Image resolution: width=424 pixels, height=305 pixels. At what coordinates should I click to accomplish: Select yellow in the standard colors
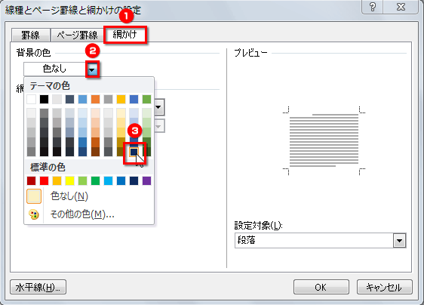(69, 180)
